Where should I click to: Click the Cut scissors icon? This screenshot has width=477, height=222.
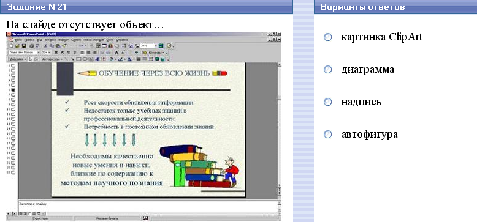point(45,46)
